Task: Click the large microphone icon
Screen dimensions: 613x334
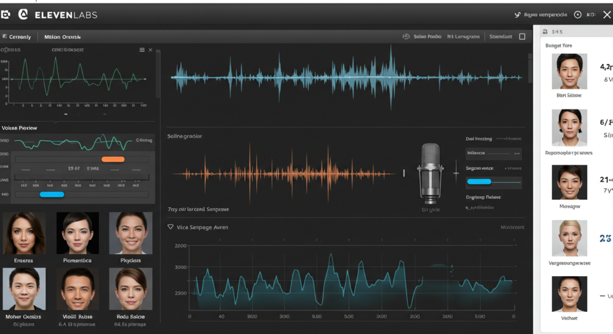Action: point(430,174)
